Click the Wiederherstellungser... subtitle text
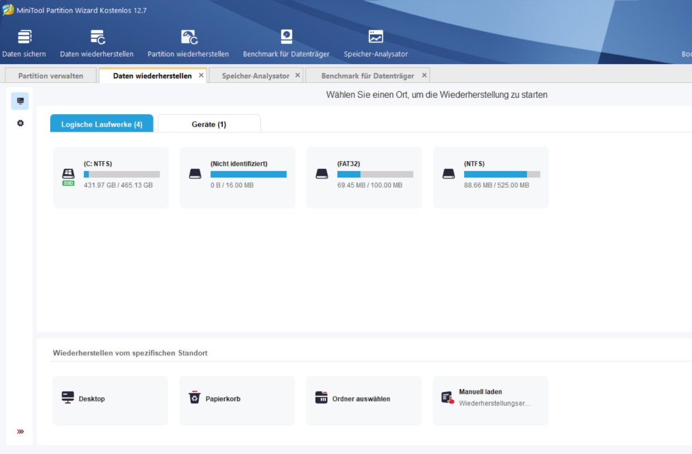Viewport: 692px width, 454px height. [495, 403]
